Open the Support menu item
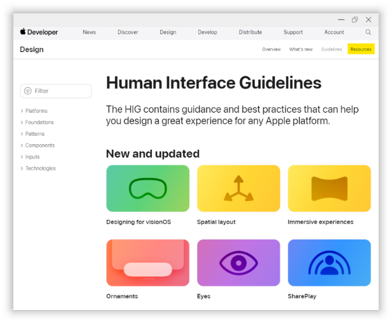The height and width of the screenshot is (323, 392). [x=293, y=33]
